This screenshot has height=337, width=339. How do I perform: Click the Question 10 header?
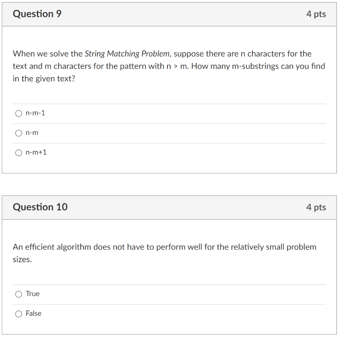(40, 207)
